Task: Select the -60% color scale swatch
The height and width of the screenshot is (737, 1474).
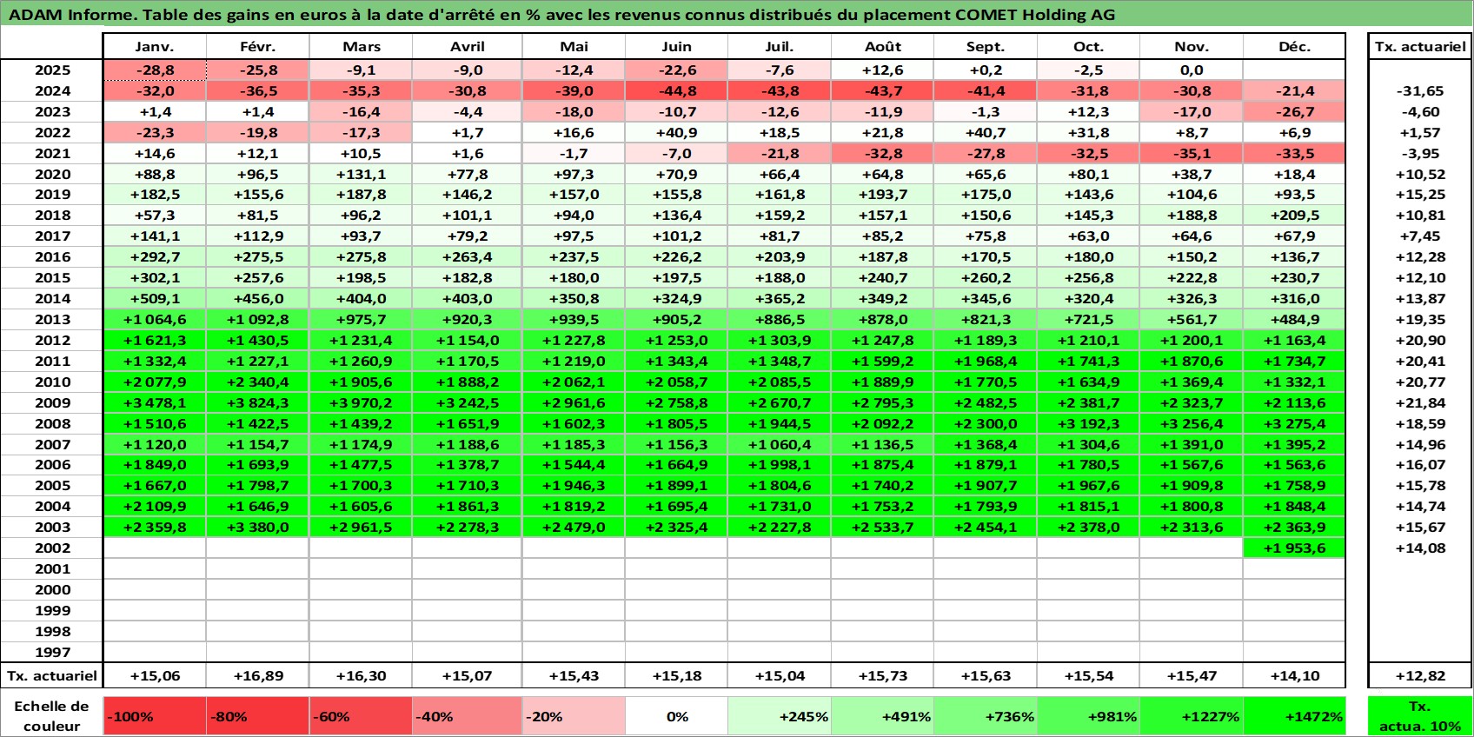Action: [x=361, y=716]
